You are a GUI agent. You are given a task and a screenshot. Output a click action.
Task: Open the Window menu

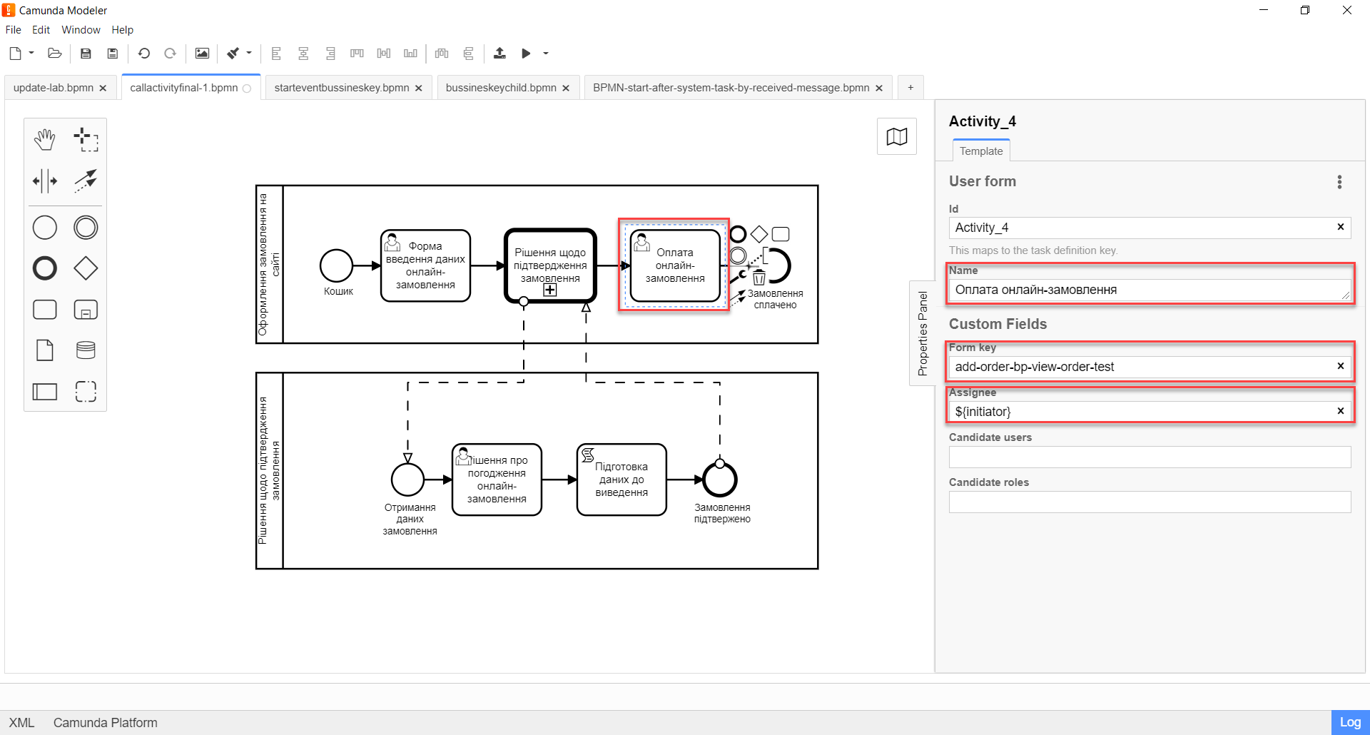(x=81, y=30)
